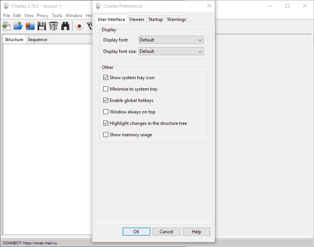Image resolution: width=314 pixels, height=247 pixels.
Task: Switch to the Sequence tab
Action: [x=37, y=40]
